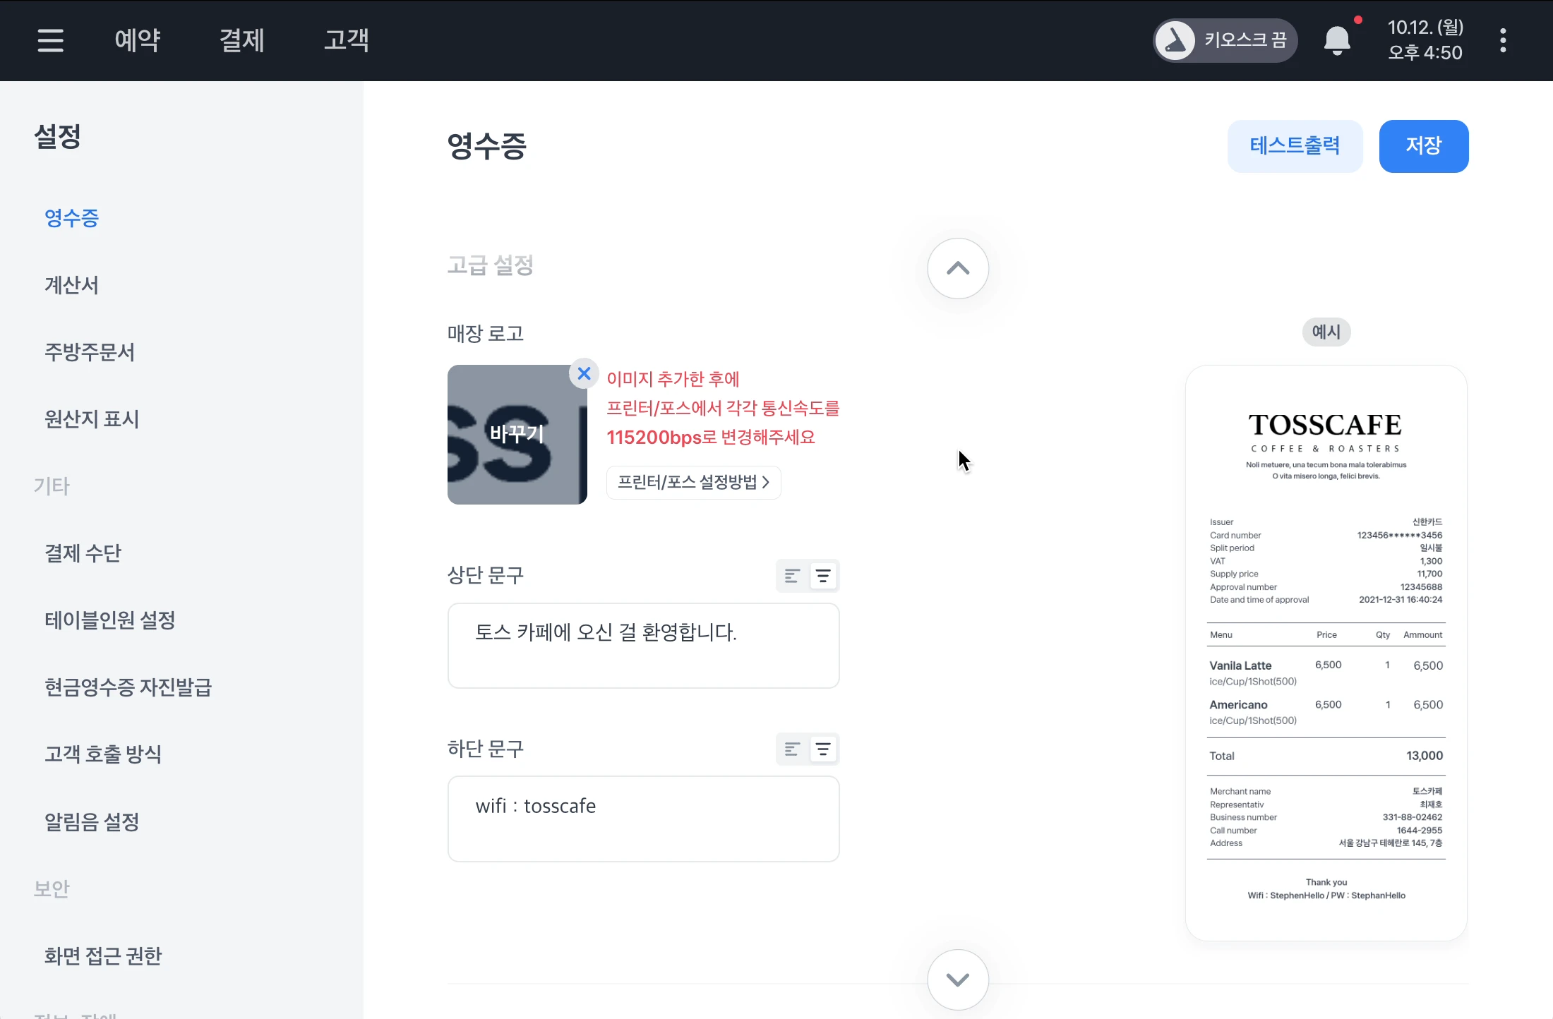Open the 테이블인원 설정 menu
The height and width of the screenshot is (1019, 1553).
(x=109, y=620)
